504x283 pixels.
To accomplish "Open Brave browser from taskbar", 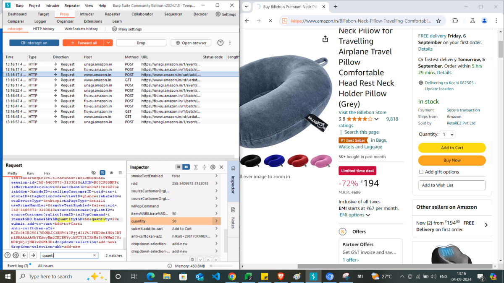I will (281, 276).
